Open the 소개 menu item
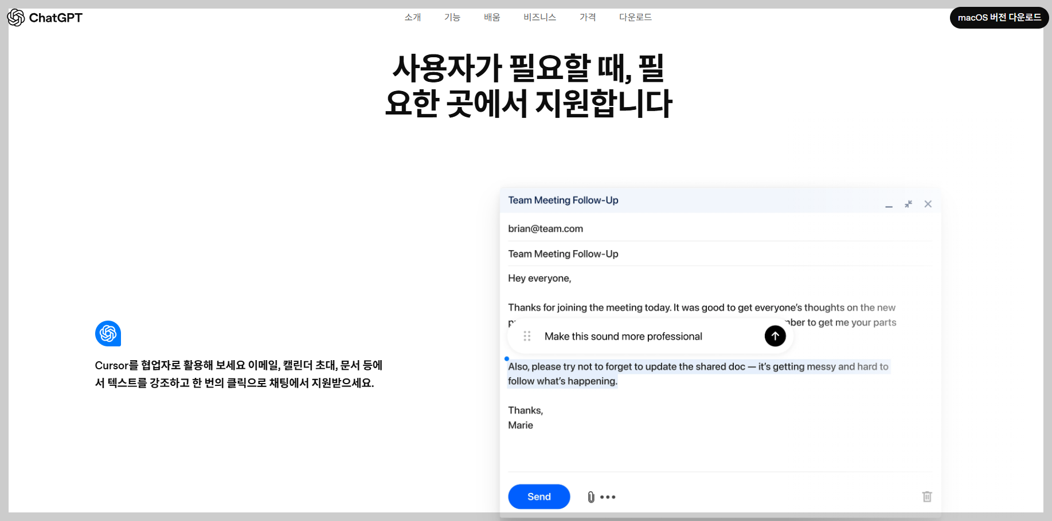 [413, 17]
